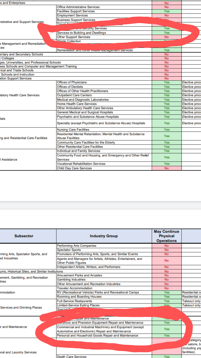Select Yes cell for Nursing Care Facilities
This screenshot has width=201, height=358.
pyautogui.click(x=167, y=129)
